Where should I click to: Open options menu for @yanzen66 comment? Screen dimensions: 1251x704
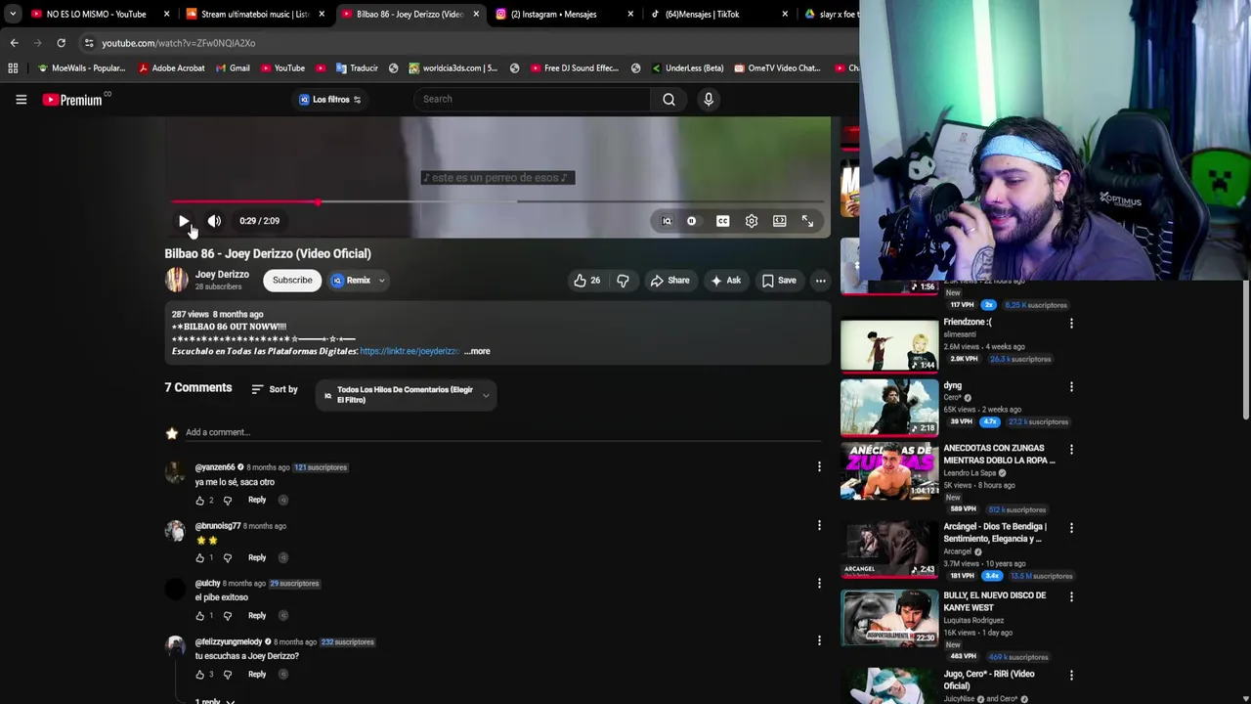pyautogui.click(x=819, y=467)
